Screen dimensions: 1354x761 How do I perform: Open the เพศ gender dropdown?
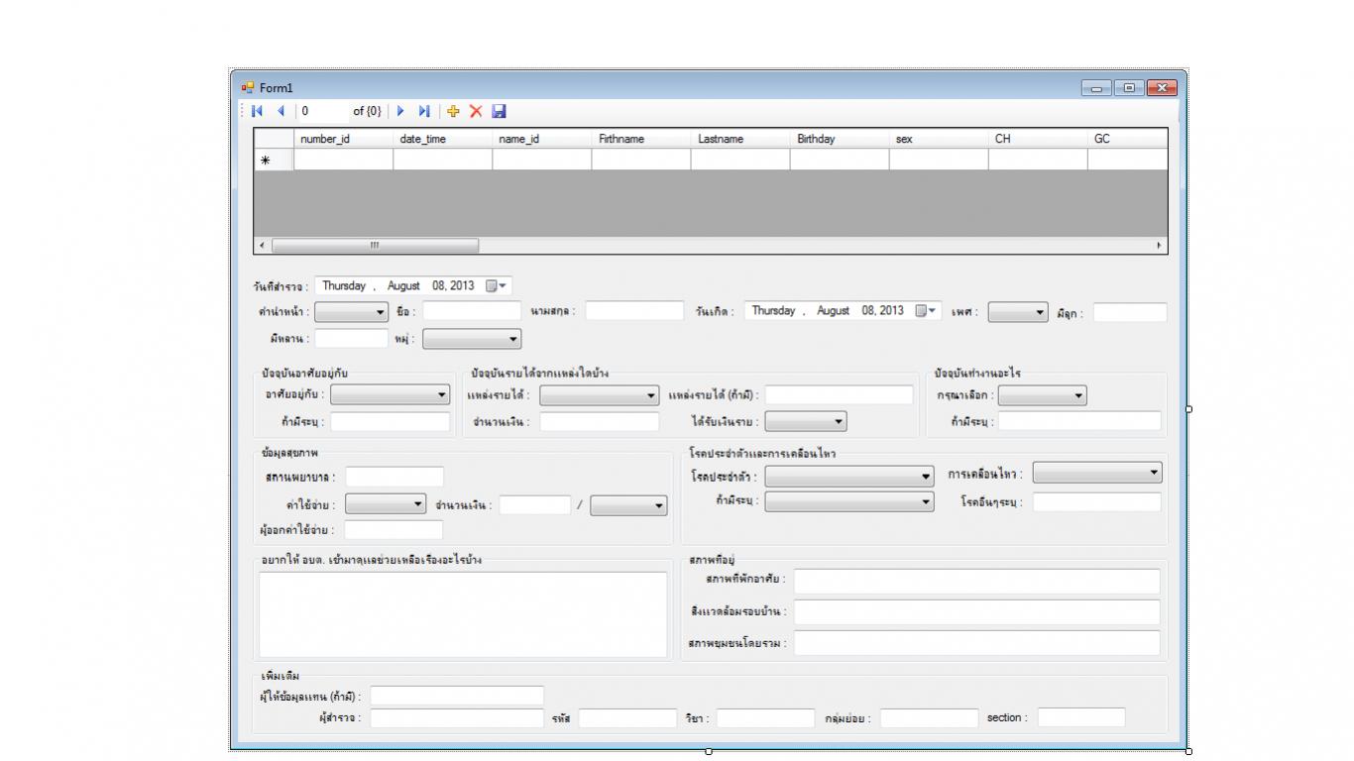click(x=1018, y=312)
